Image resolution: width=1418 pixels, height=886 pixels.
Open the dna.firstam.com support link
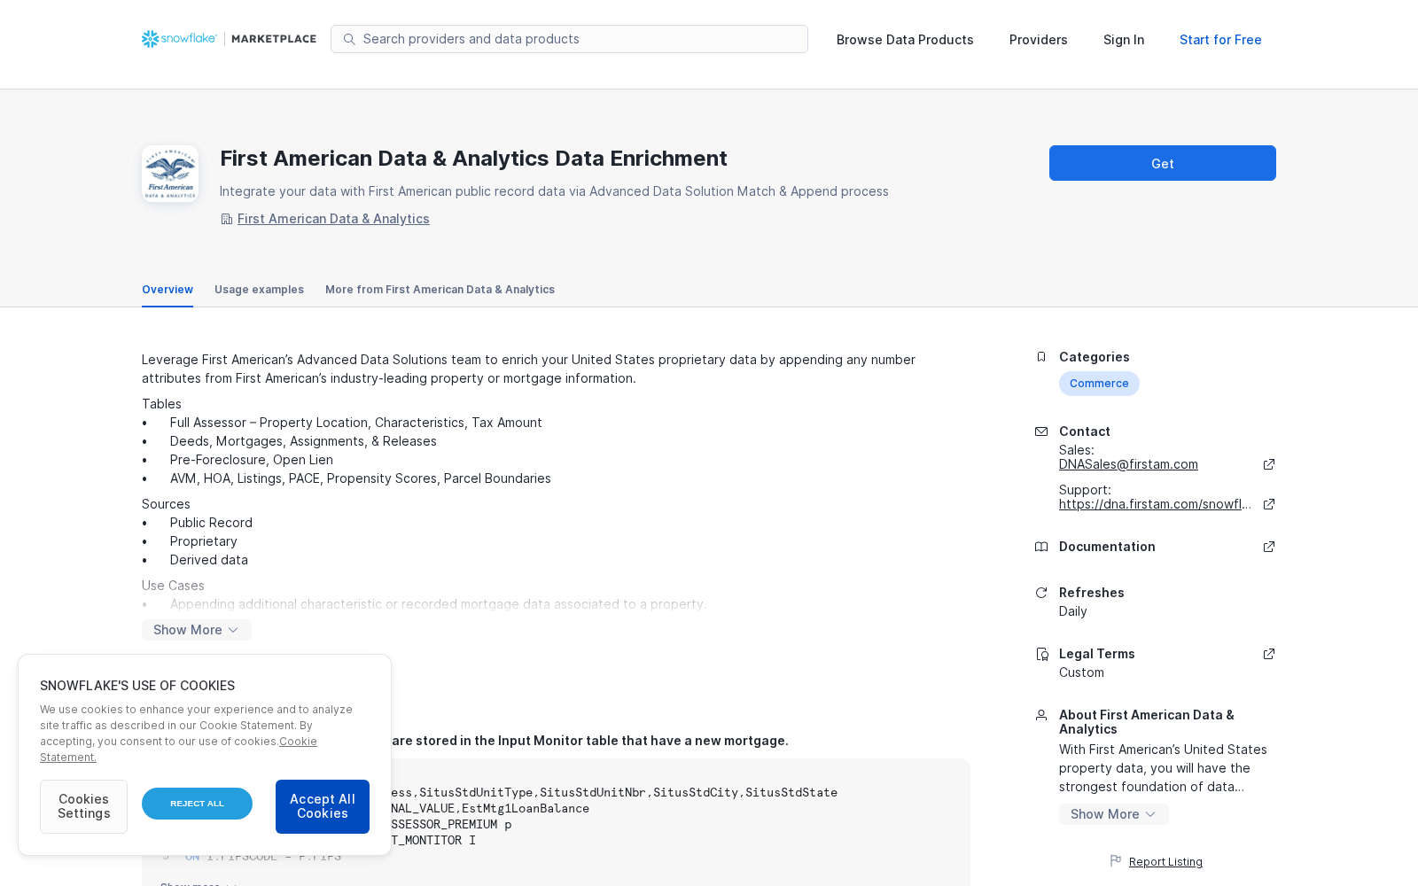[x=1155, y=504]
